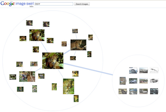The width and height of the screenshot is (166, 112).
Task: Select the upper-left medium jaguar in foliage
Action: pyautogui.click(x=37, y=35)
